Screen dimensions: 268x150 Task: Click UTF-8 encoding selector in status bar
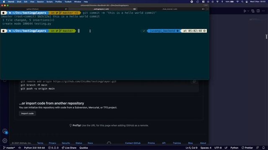point(218,148)
